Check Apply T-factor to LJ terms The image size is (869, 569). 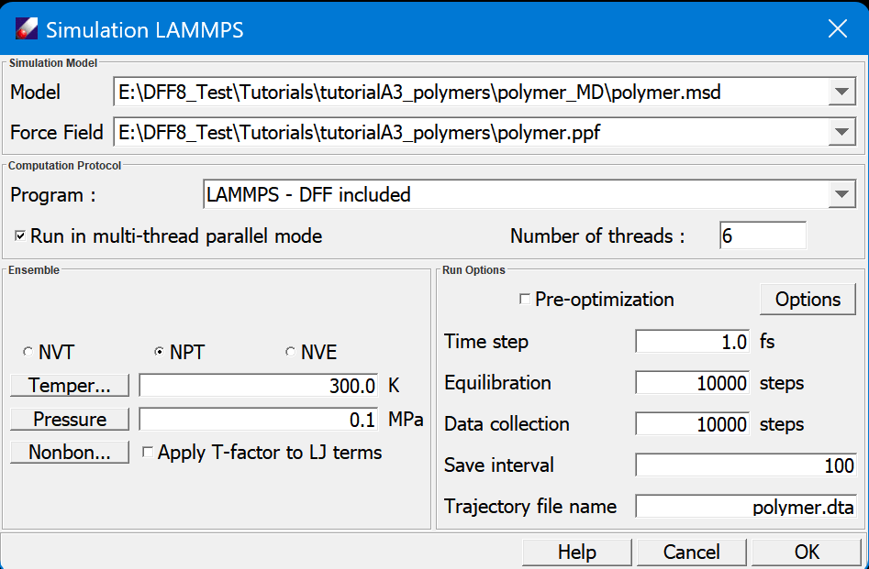pos(148,453)
